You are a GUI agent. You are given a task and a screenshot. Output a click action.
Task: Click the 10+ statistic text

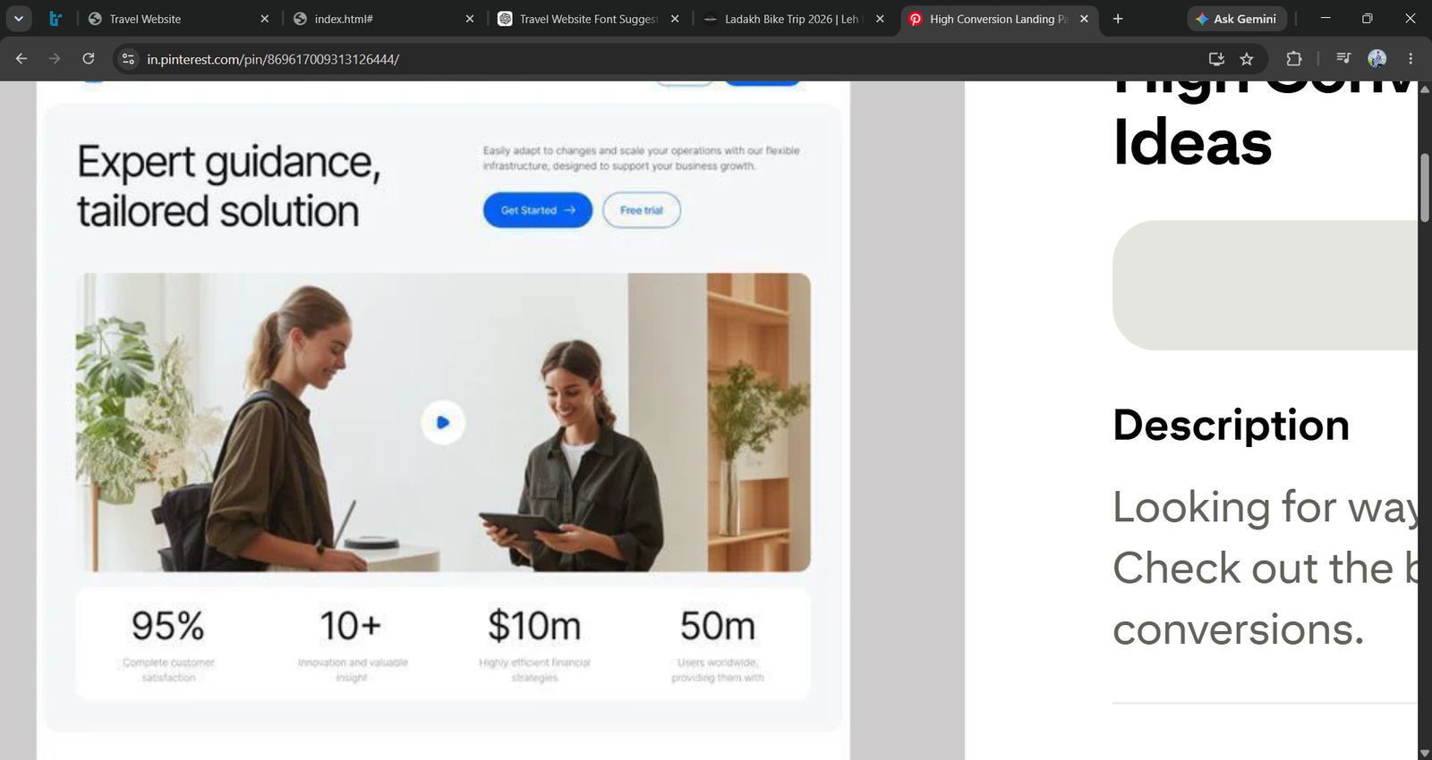[x=351, y=626]
